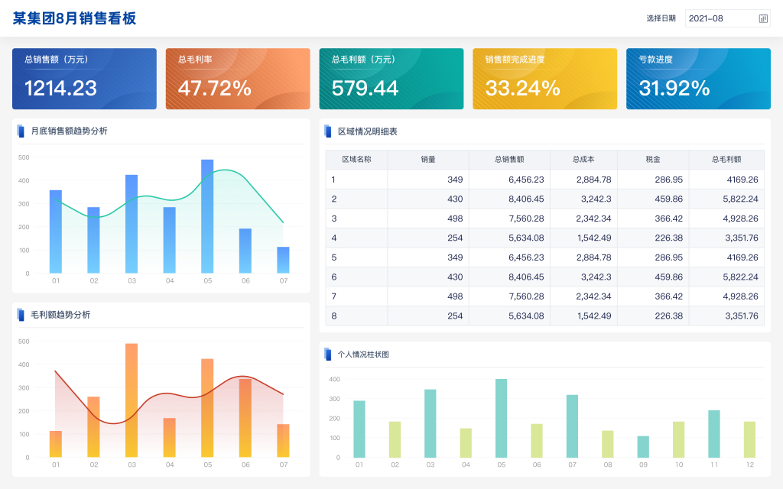Click the 税金 column header

pyautogui.click(x=653, y=160)
